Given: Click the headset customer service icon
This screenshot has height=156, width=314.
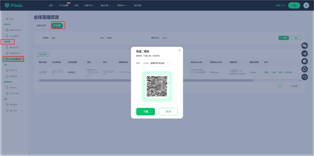Looking at the screenshot, I should click(x=304, y=77).
